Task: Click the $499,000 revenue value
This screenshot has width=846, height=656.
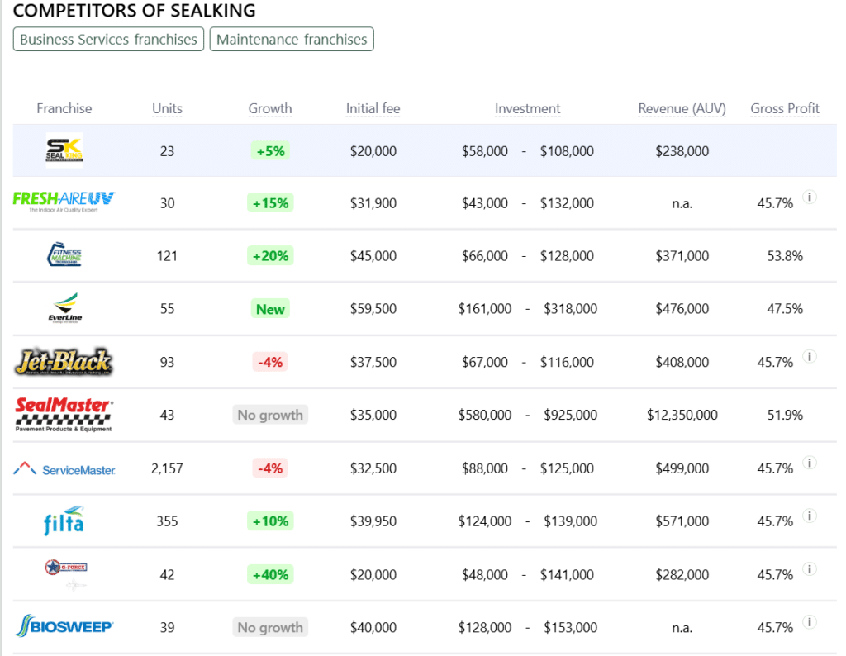Action: [x=682, y=468]
